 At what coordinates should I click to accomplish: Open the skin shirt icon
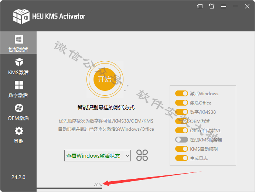(x=212, y=6)
